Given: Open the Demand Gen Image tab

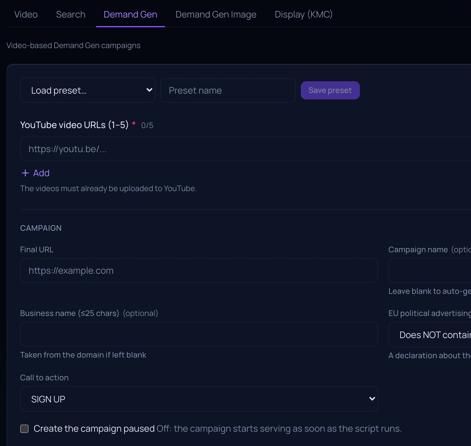Looking at the screenshot, I should (x=216, y=14).
